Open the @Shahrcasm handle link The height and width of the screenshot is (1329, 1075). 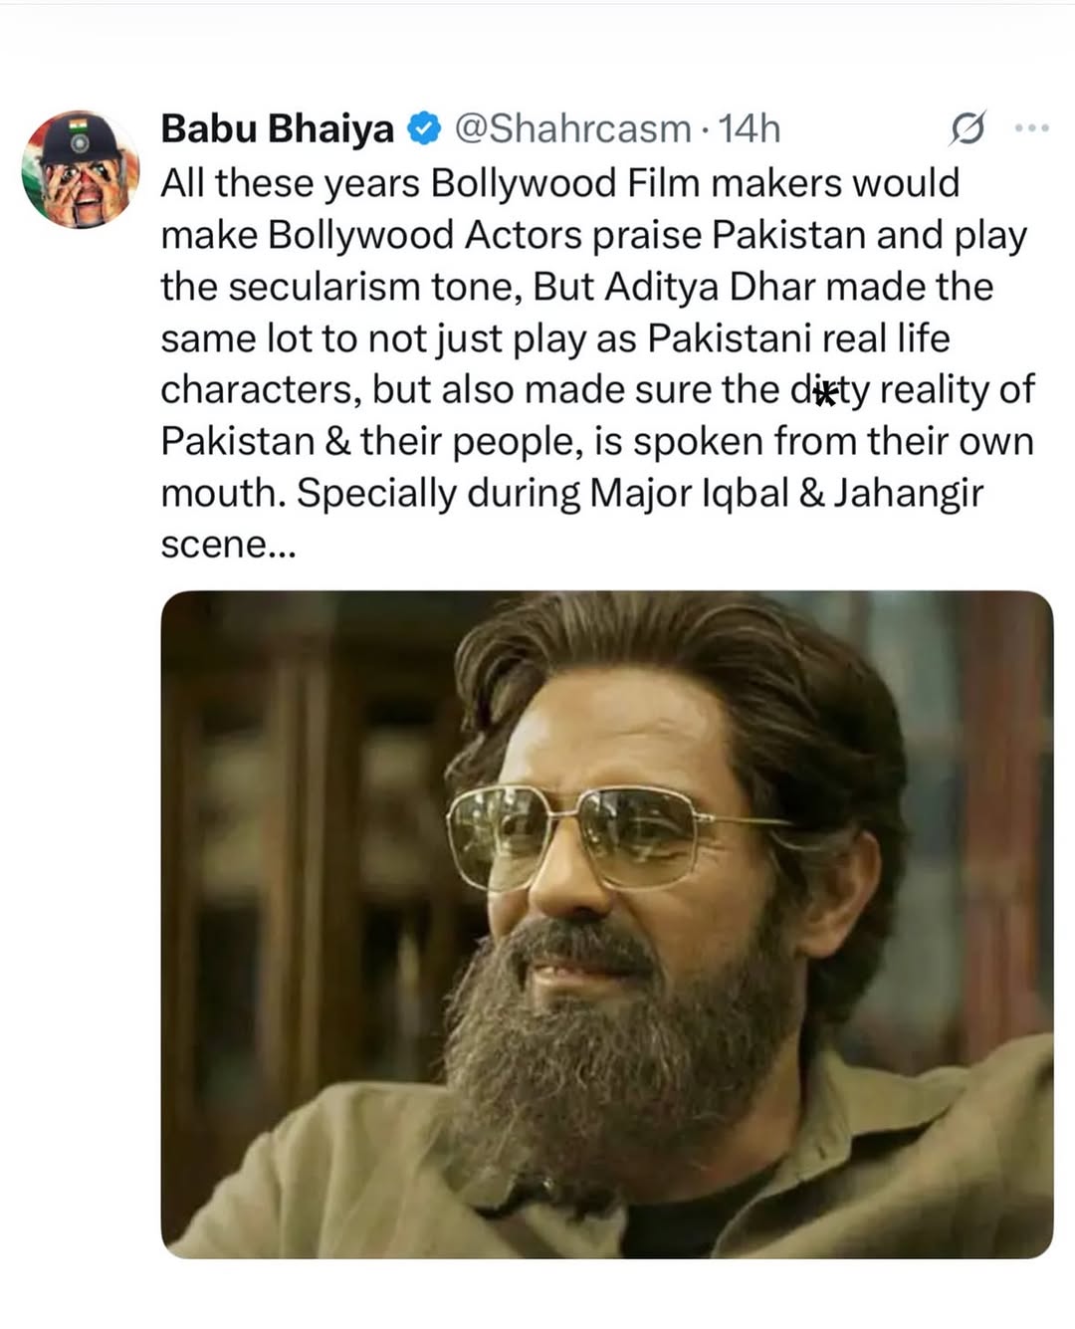[x=572, y=128]
